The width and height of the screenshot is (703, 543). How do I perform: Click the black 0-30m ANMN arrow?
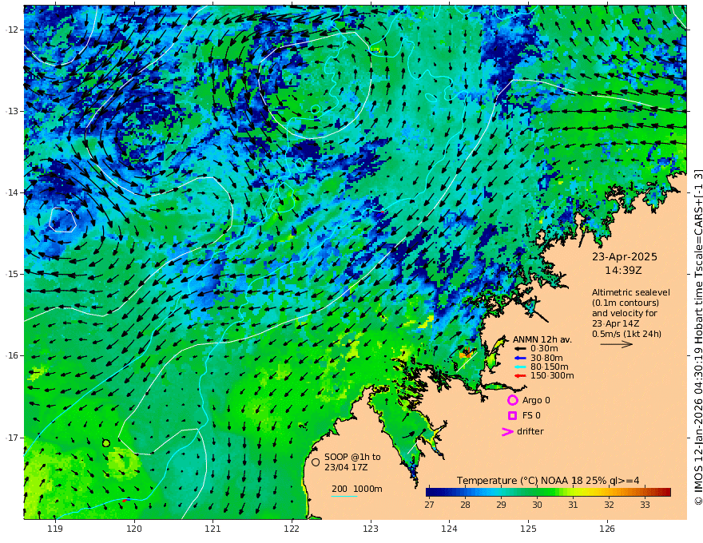coord(519,349)
